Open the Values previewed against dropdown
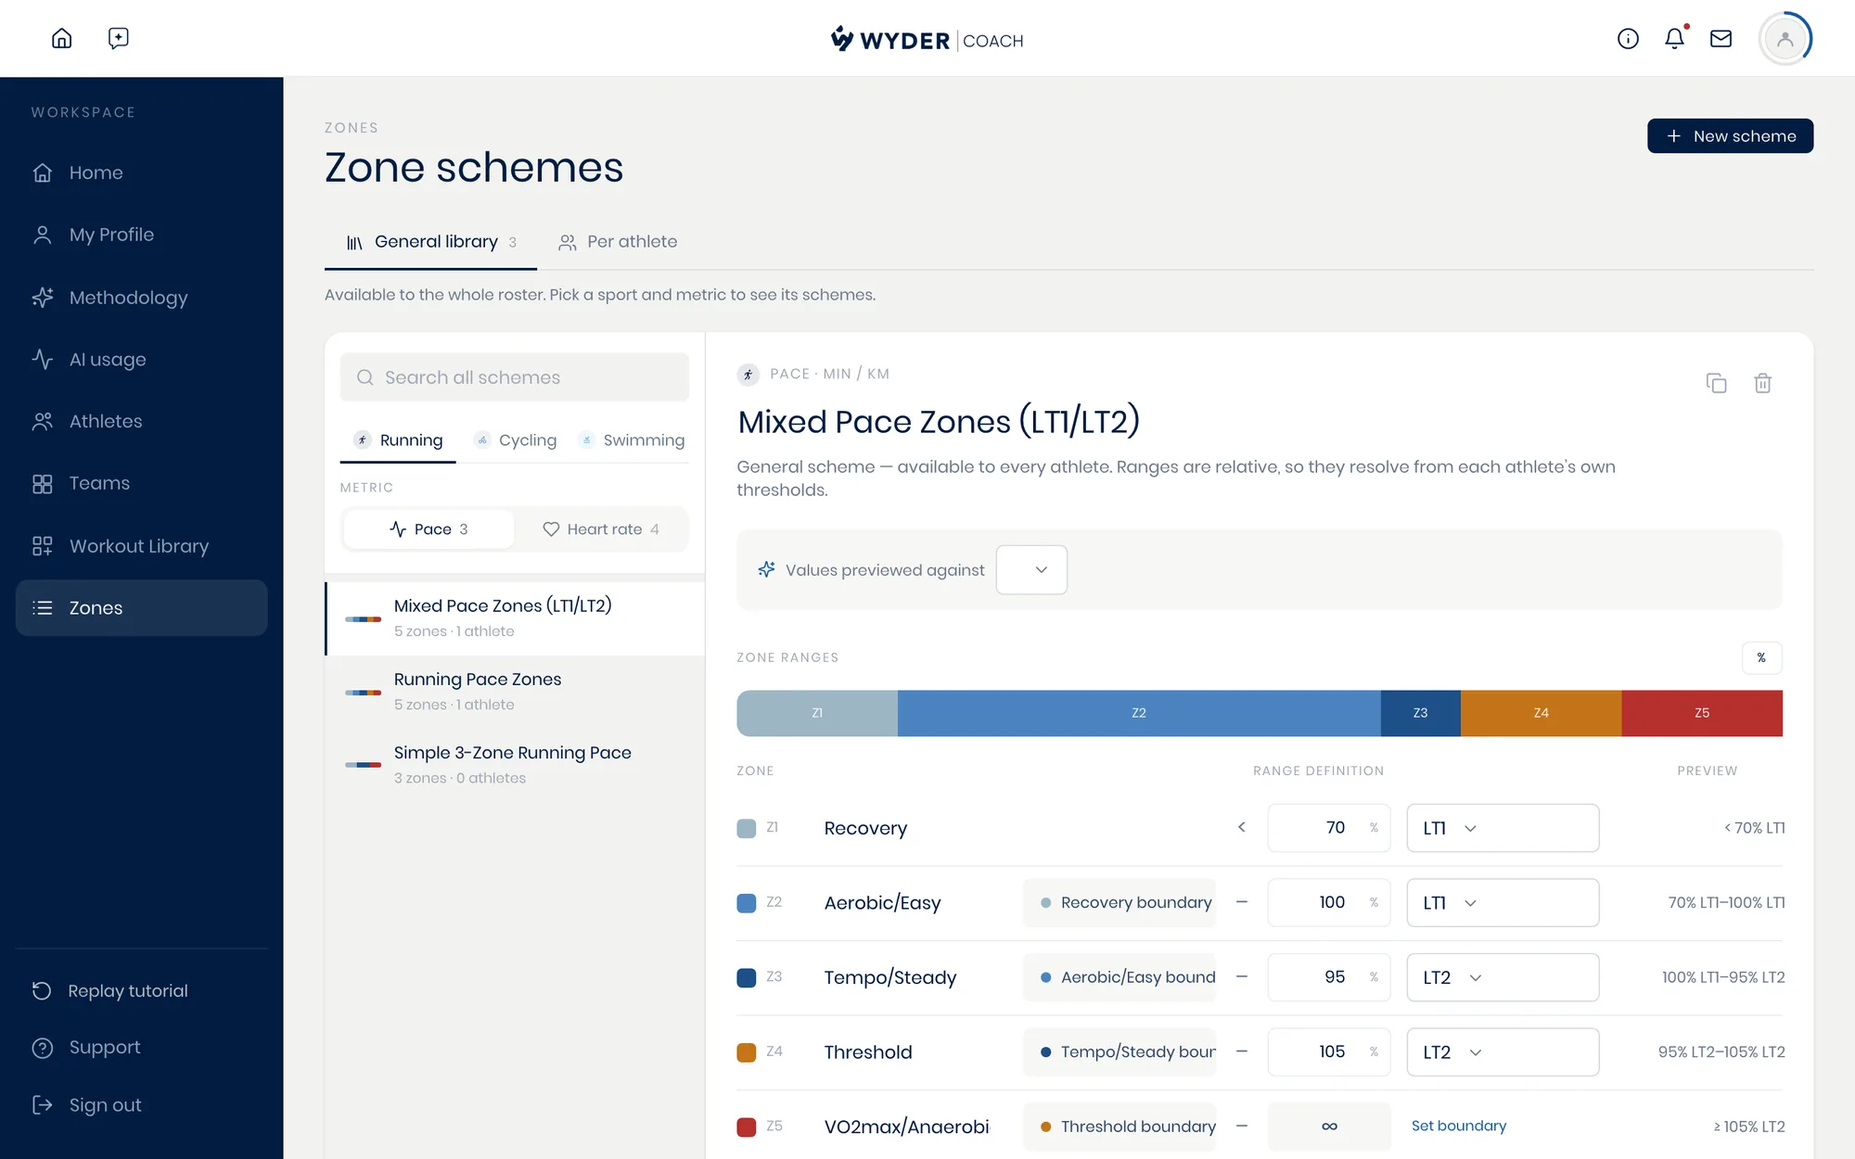Viewport: 1855px width, 1159px height. [x=1031, y=569]
